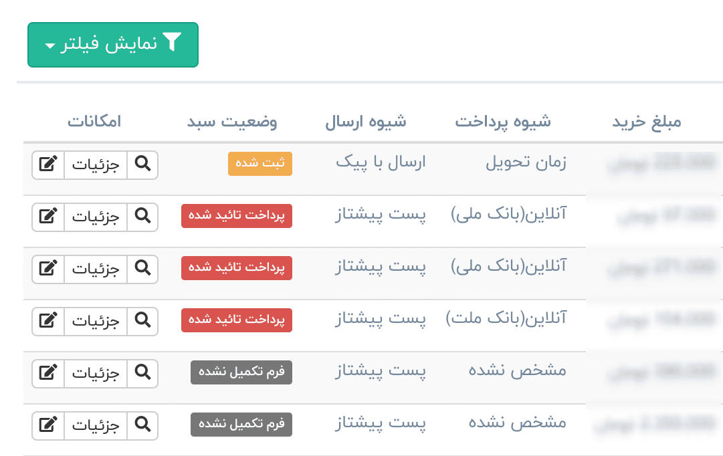Open جزئیات for the ارسال با پیک order

(95, 165)
